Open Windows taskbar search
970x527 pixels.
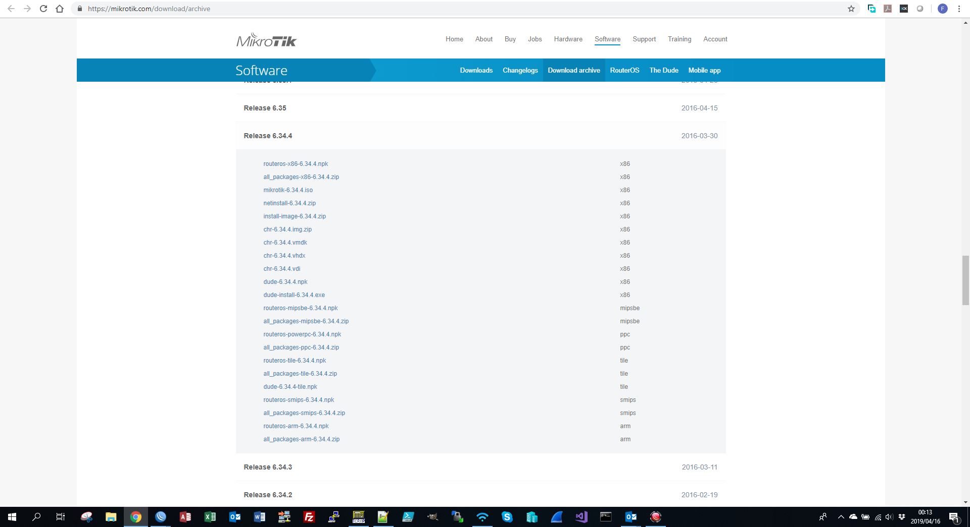point(36,517)
